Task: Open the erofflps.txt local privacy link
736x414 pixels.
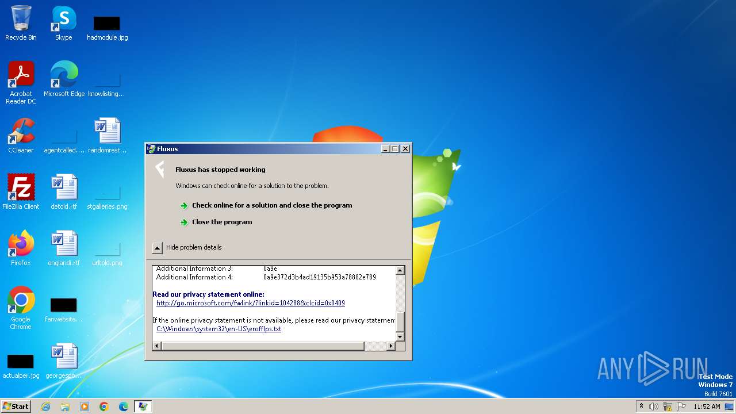Action: 219,329
